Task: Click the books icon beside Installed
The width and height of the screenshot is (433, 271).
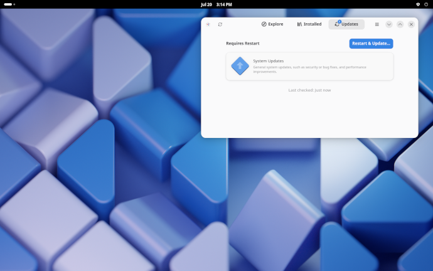Action: (300, 24)
